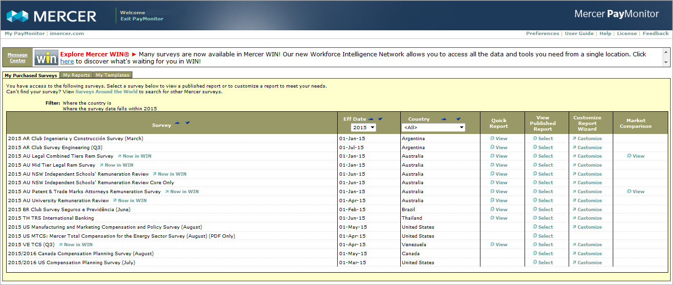Open the User Guide link
The height and width of the screenshot is (285, 673).
tap(579, 34)
